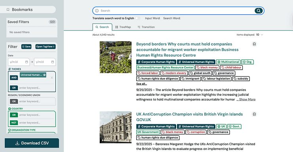
Task: Open the start date calendar picker
Action: [x=27, y=62]
